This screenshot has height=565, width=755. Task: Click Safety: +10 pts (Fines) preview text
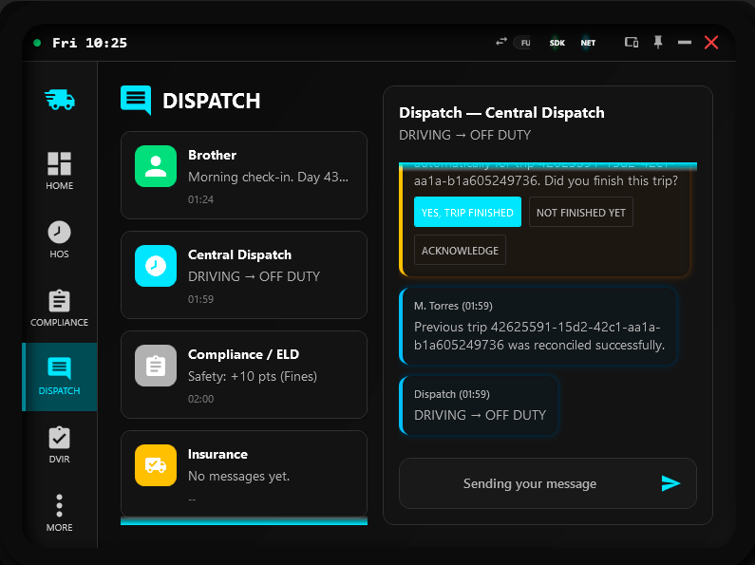click(253, 376)
